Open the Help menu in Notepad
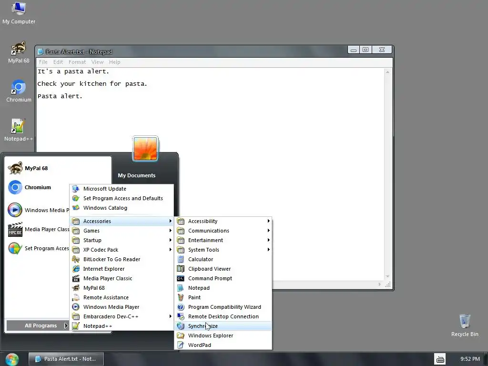Viewport: 488px width, 366px height. [114, 62]
